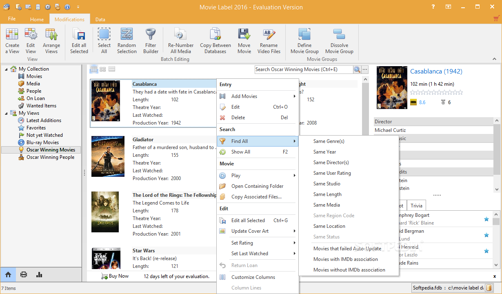
Task: Click the Select All ribbon icon
Action: 104,41
